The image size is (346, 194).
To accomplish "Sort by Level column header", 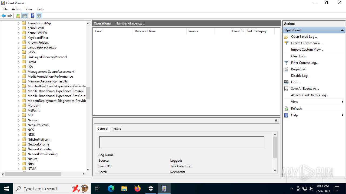I will point(113,31).
